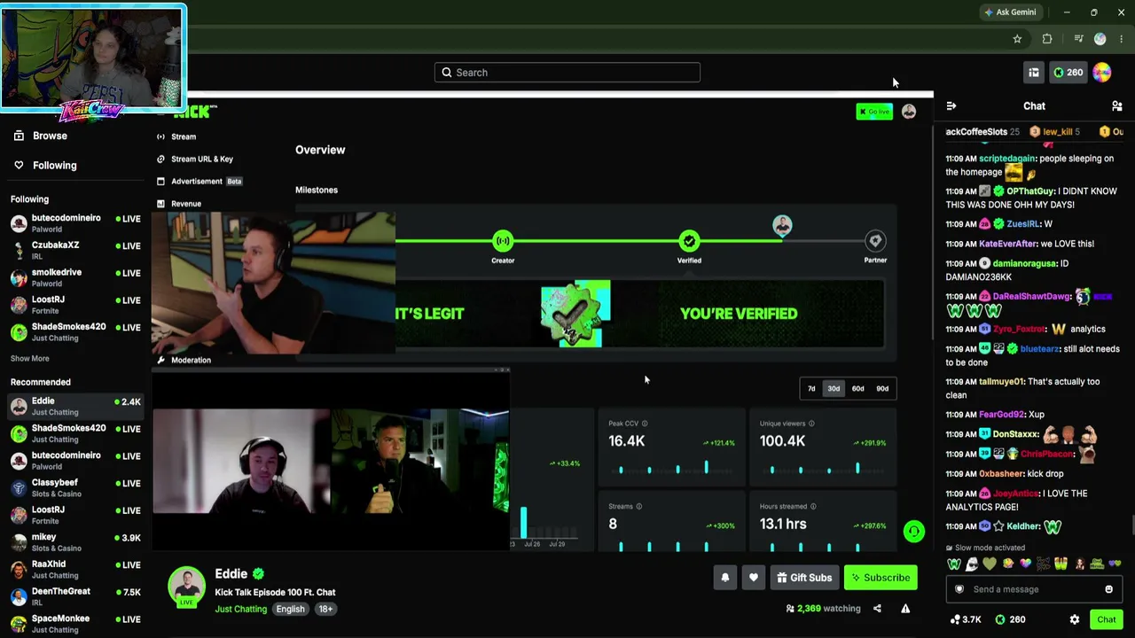Screen dimensions: 1135x638
Task: Click the KateEverAfter username in chat
Action: [x=1008, y=245]
